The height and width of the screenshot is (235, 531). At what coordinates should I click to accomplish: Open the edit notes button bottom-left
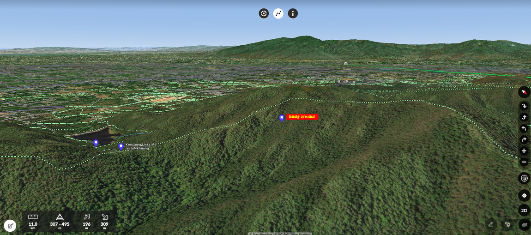[10, 226]
